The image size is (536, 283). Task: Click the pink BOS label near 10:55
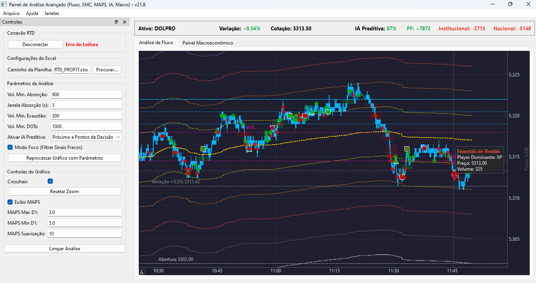pos(250,128)
